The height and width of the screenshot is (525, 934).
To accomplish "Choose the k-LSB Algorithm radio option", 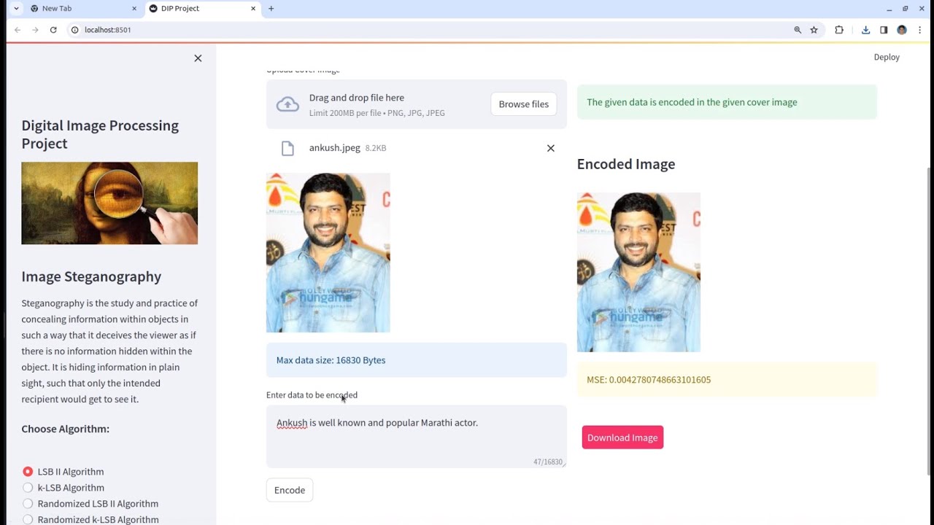I will point(28,488).
